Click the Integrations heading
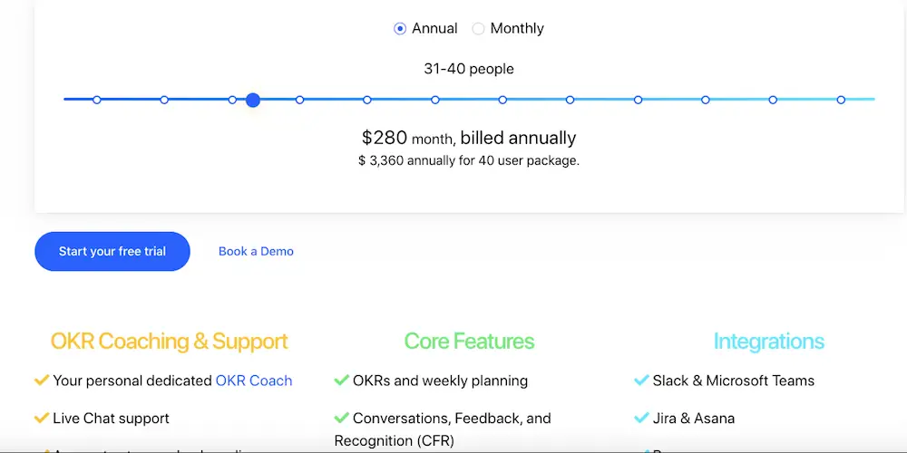 coord(768,342)
